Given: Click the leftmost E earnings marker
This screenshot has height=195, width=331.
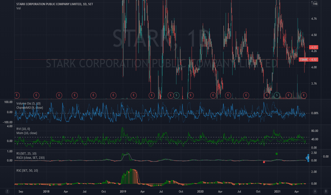Looking at the screenshot, I should [x=17, y=95].
